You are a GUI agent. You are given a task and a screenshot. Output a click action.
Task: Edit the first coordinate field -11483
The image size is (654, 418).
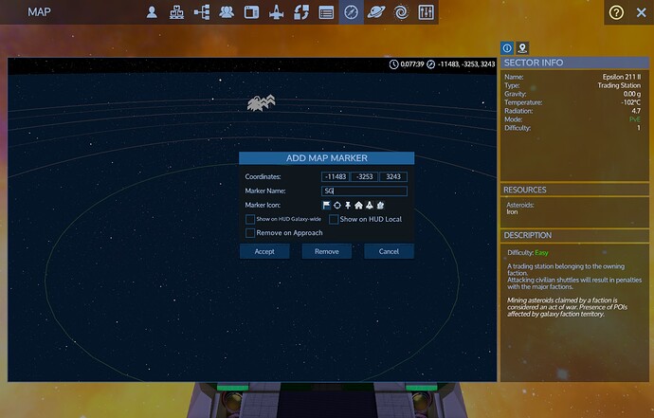coord(335,176)
